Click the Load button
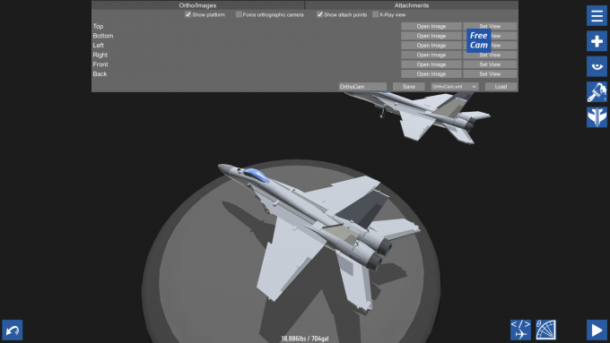 pyautogui.click(x=501, y=87)
